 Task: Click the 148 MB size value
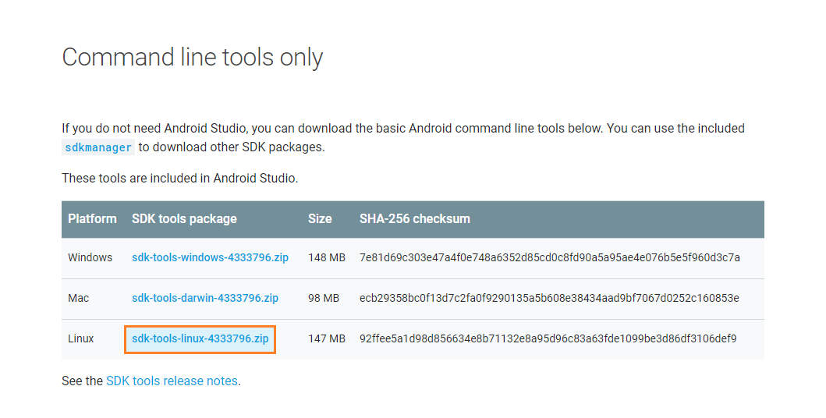coord(327,257)
